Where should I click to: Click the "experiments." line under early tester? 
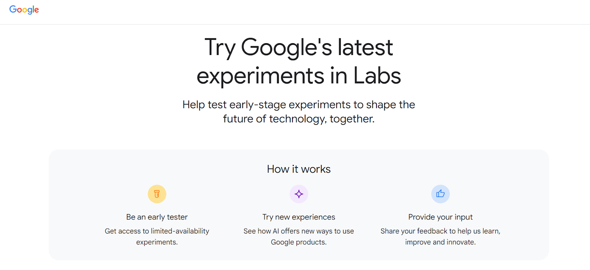coord(157,242)
